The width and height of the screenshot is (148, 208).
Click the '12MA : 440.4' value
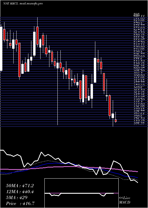20,192
